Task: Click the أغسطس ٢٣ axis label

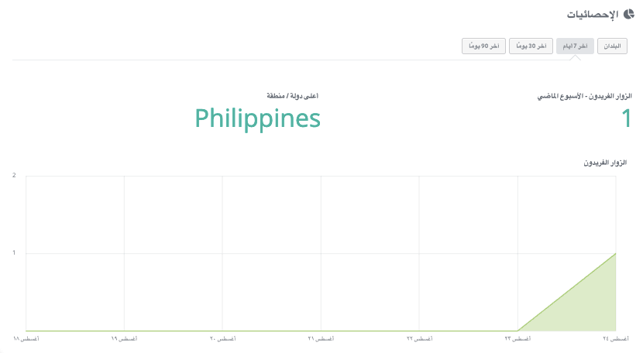Action: tap(517, 338)
